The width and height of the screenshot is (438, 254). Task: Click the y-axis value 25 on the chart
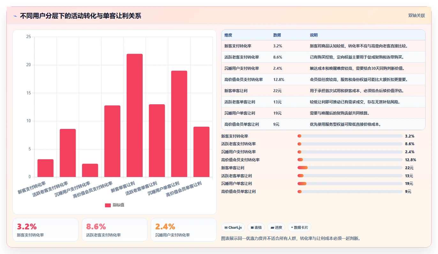click(28, 37)
